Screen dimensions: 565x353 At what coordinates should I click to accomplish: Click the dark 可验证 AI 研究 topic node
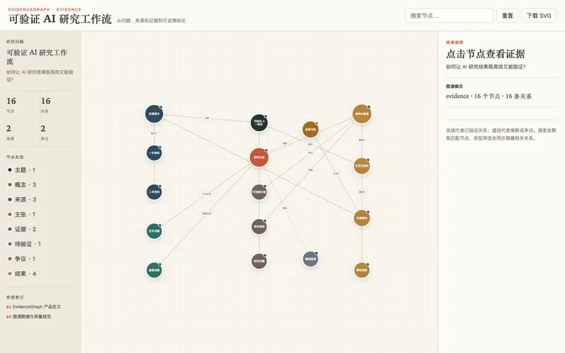(x=258, y=122)
